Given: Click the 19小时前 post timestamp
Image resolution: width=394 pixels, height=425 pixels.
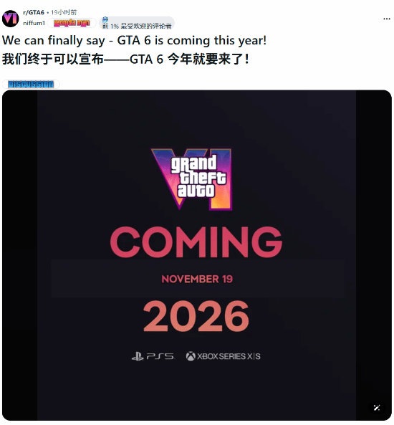Looking at the screenshot, I should (x=64, y=12).
